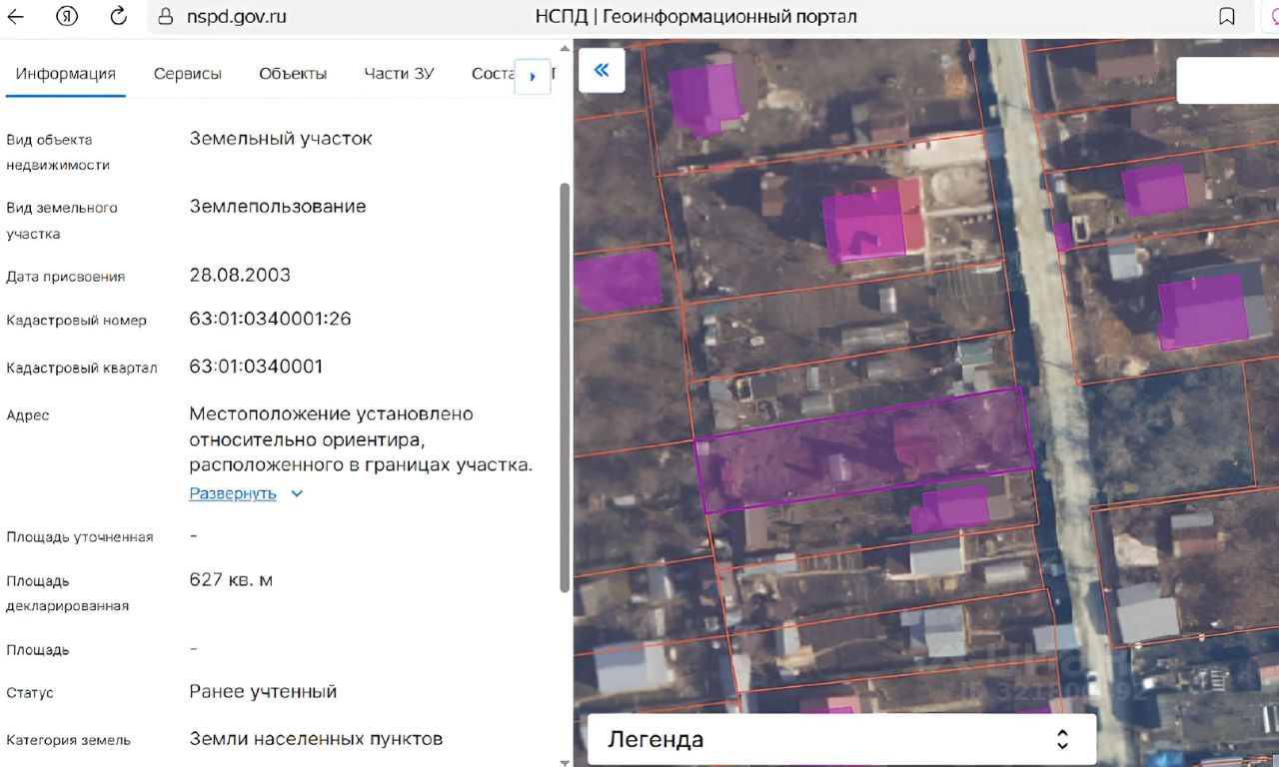Click the map search field
Viewport: 1279px width, 767px height.
tap(1228, 81)
